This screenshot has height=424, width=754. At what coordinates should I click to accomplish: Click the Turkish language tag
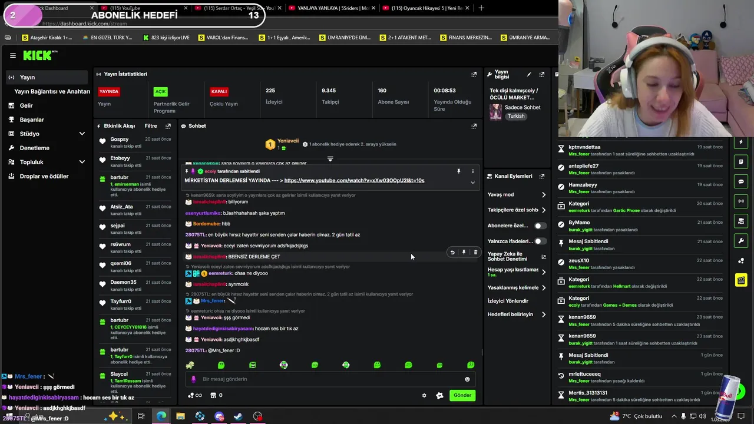pos(516,116)
